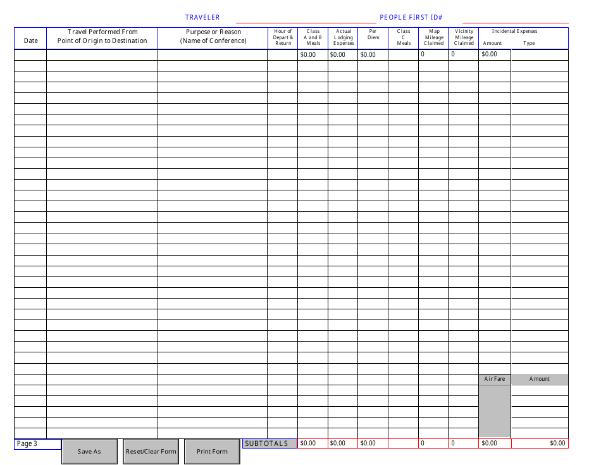Click the Save As button

click(89, 452)
